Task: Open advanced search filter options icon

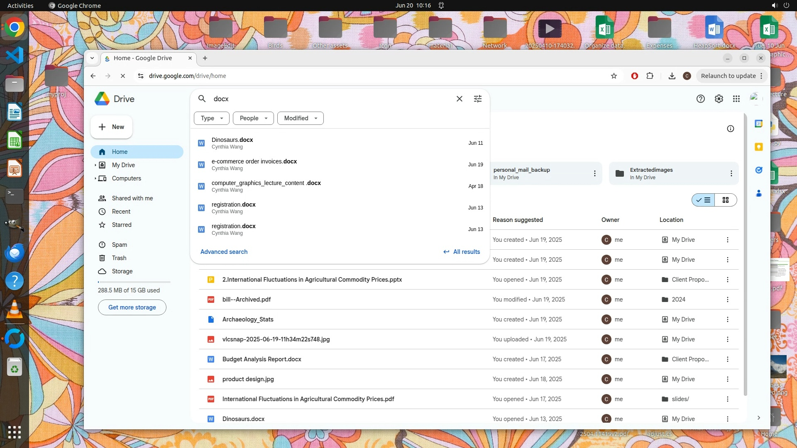Action: coord(478,99)
